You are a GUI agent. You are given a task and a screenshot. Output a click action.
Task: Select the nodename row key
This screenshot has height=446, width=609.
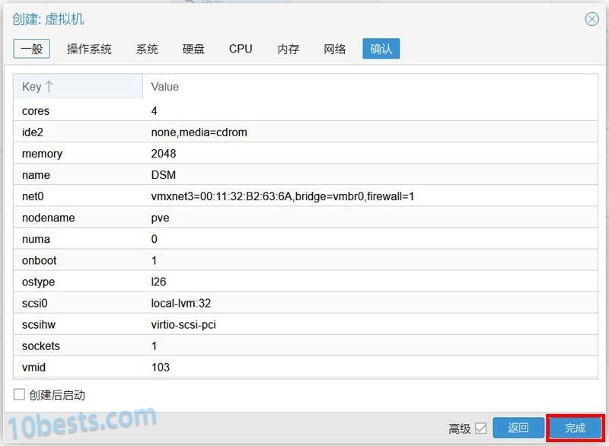pyautogui.click(x=48, y=218)
